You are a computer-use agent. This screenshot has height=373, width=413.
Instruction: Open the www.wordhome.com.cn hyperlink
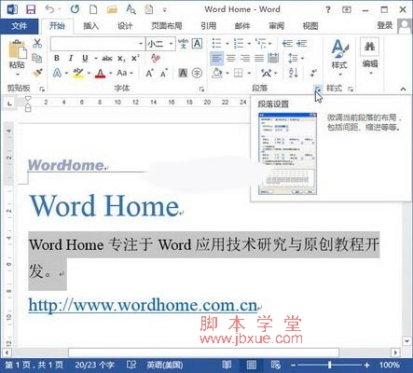143,305
